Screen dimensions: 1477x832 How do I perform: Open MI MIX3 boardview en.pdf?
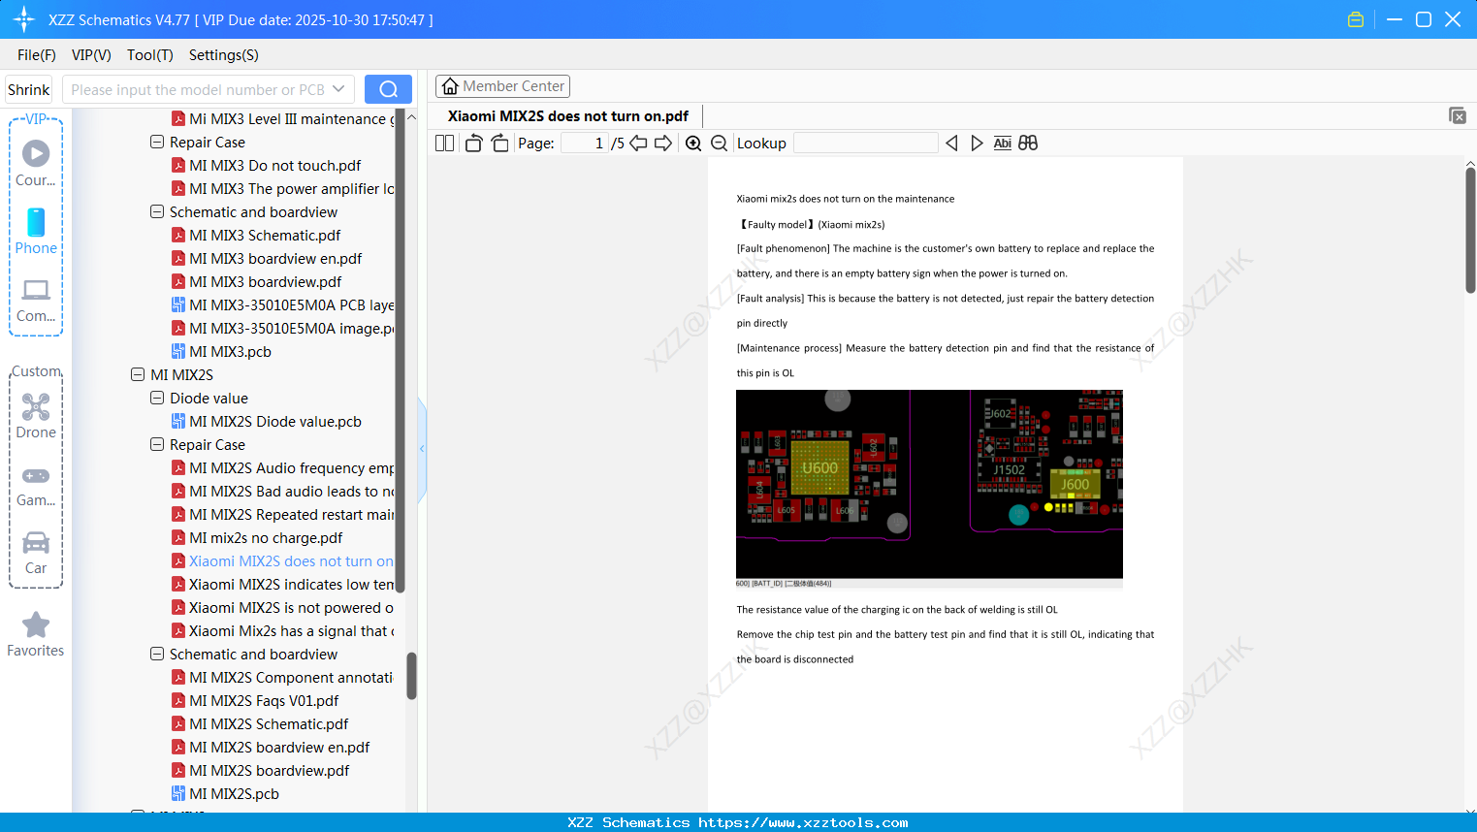(x=275, y=259)
